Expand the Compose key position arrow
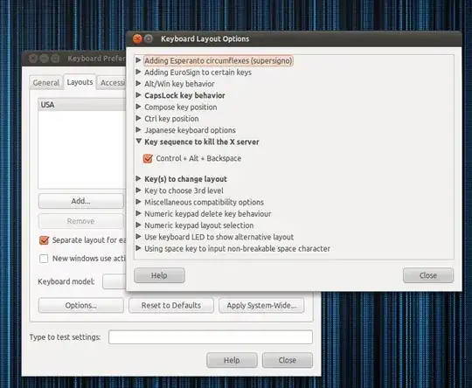This screenshot has height=388, width=472. (x=138, y=107)
